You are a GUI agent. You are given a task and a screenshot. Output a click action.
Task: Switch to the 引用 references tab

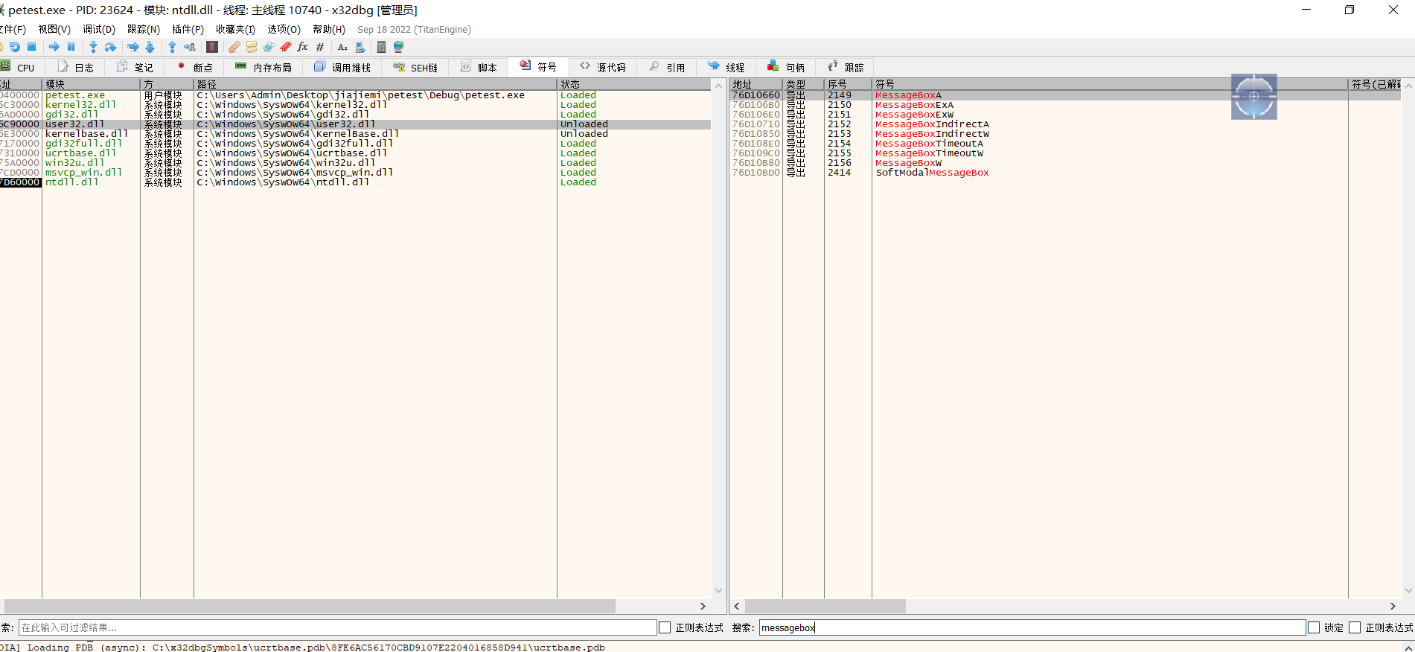coord(667,67)
